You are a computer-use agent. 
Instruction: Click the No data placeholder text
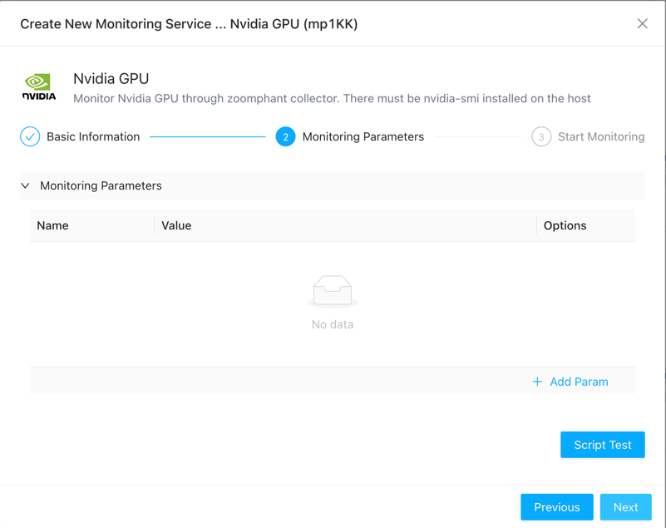pos(333,324)
